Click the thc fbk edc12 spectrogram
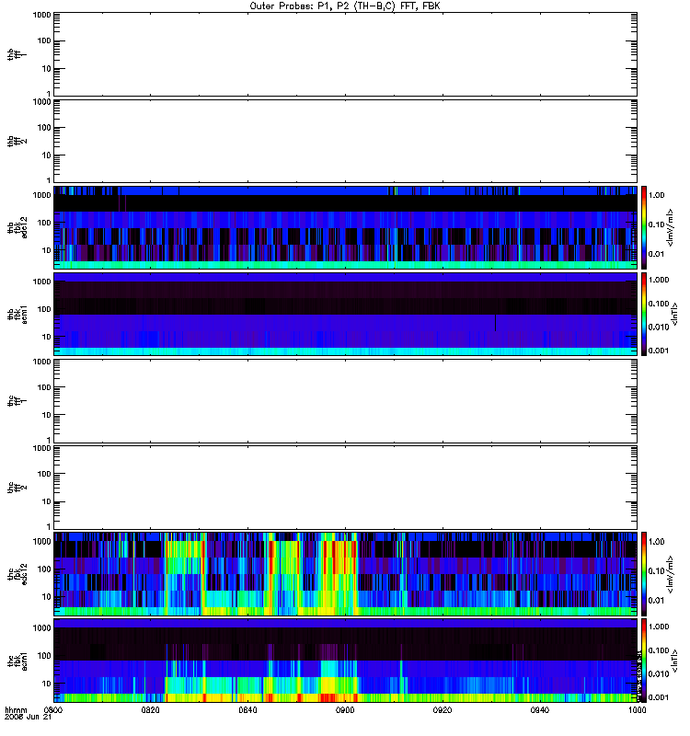690x736 pixels. pyautogui.click(x=345, y=573)
